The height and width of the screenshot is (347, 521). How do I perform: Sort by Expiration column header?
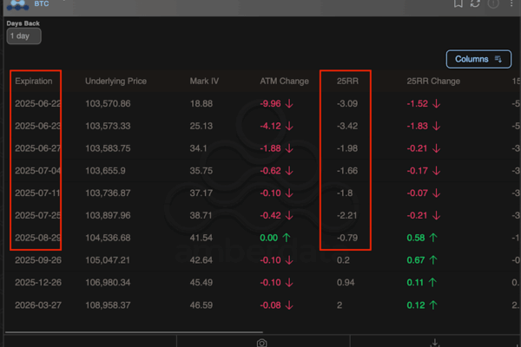coord(34,82)
